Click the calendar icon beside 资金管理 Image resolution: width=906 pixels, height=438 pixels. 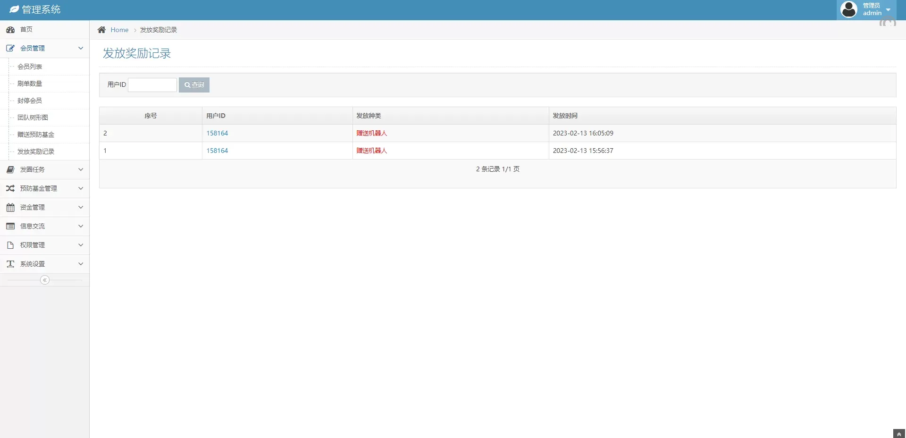tap(10, 207)
